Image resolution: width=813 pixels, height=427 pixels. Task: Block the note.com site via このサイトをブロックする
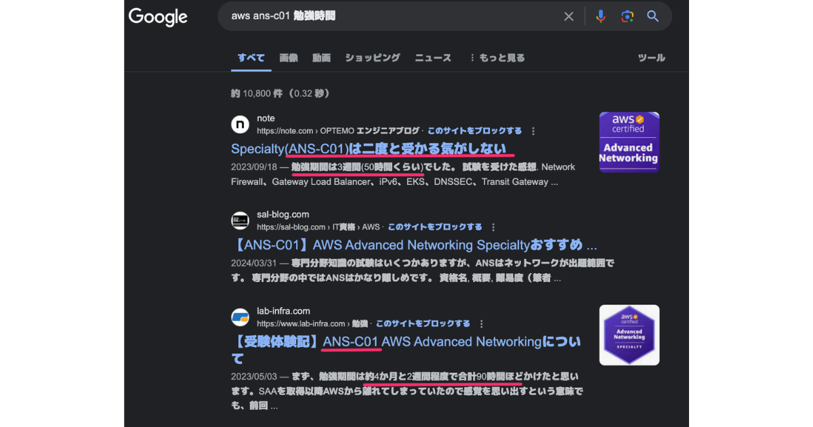475,131
